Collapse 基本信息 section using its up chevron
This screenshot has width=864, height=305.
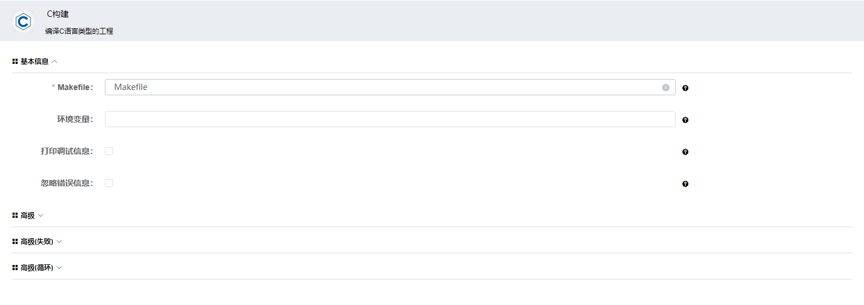[x=55, y=61]
